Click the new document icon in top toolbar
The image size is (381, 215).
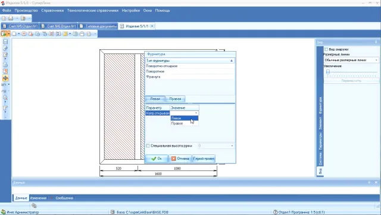[4, 18]
